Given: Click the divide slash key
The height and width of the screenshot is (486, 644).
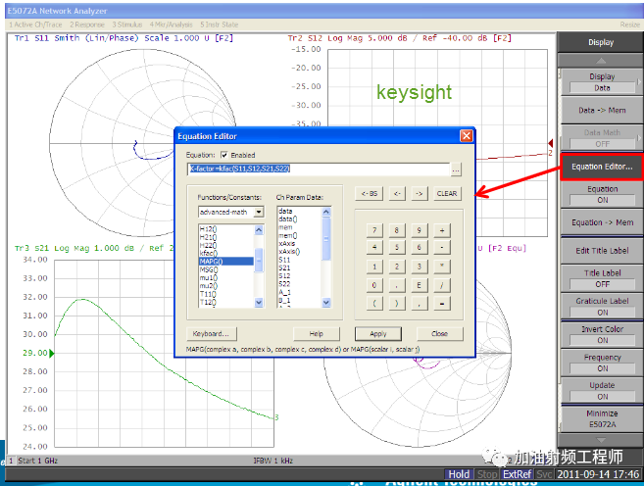Looking at the screenshot, I should [x=441, y=285].
